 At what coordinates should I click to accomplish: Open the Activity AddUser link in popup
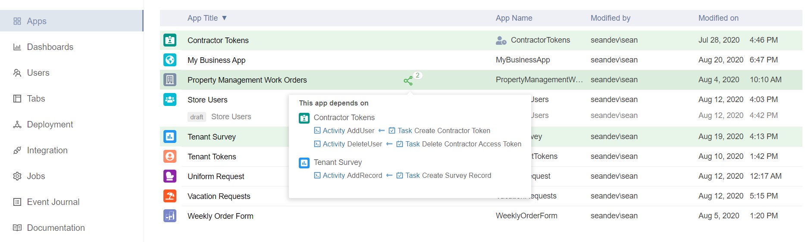(344, 130)
